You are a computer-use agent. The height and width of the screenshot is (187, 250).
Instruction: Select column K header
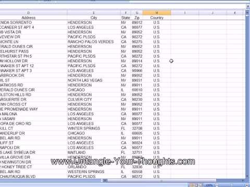click(x=235, y=13)
